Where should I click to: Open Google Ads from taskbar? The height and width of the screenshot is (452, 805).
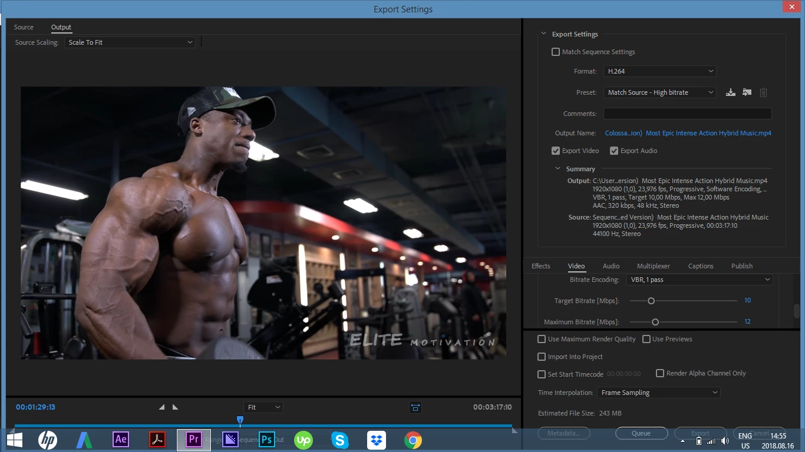point(84,440)
